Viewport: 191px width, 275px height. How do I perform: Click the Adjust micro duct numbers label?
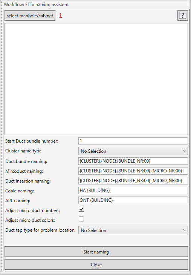click(33, 210)
